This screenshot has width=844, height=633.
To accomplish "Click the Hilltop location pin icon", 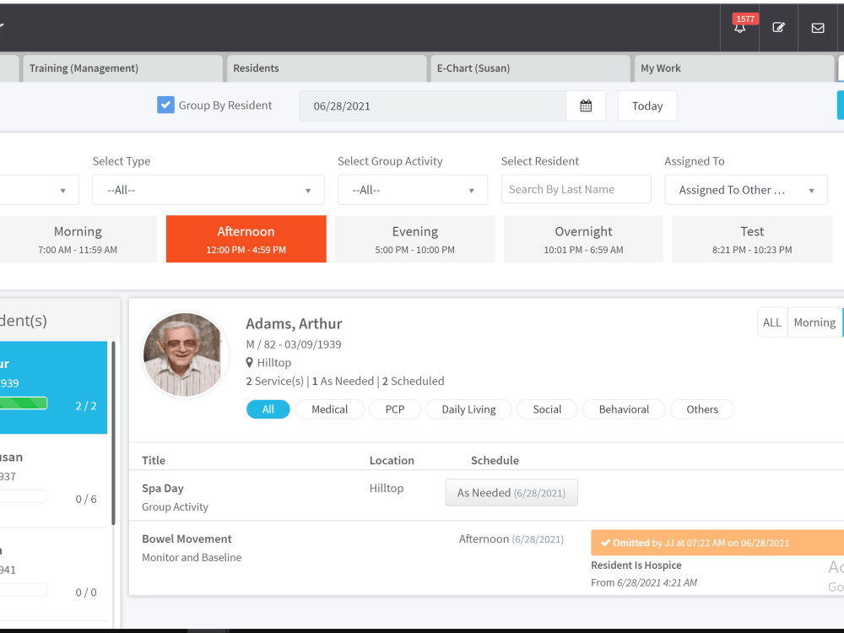I will pyautogui.click(x=249, y=363).
